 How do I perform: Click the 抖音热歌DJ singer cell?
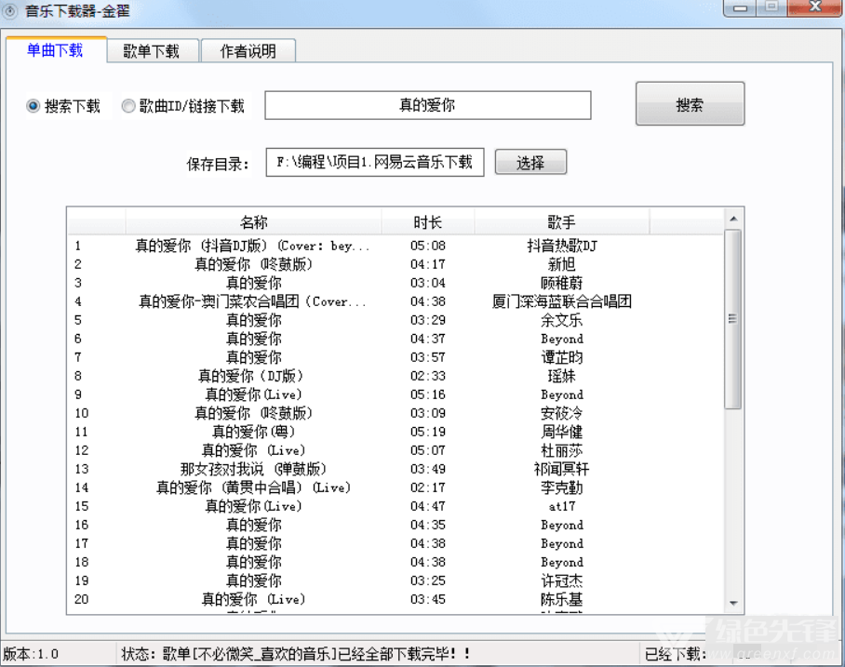pos(561,246)
